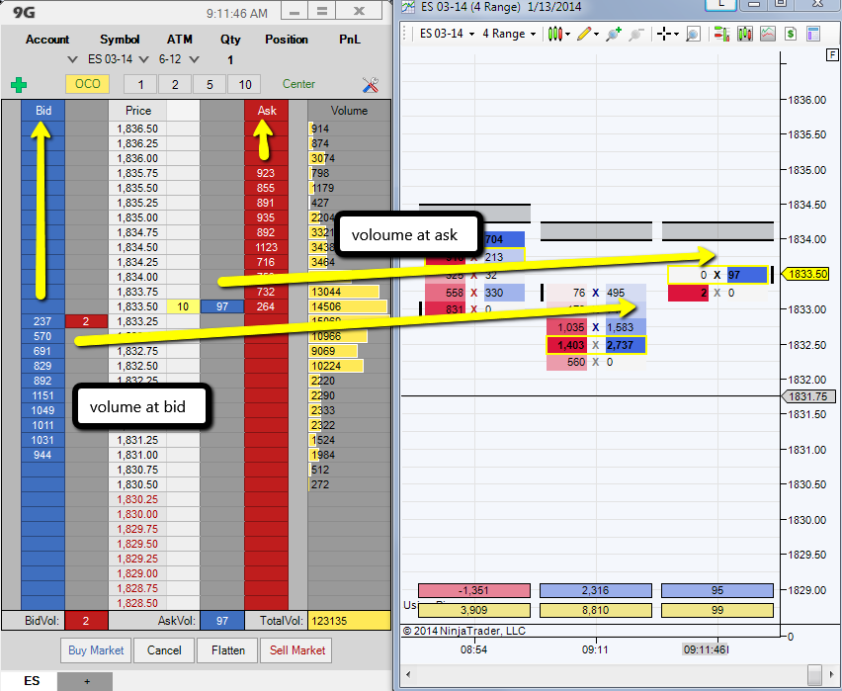842x691 pixels.
Task: Click the Sell Market button
Action: coord(296,650)
